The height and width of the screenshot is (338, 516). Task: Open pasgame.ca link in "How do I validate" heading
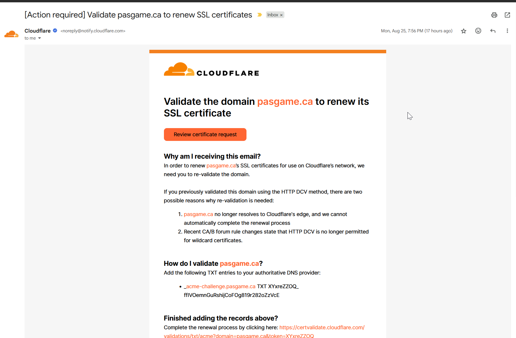pos(239,263)
